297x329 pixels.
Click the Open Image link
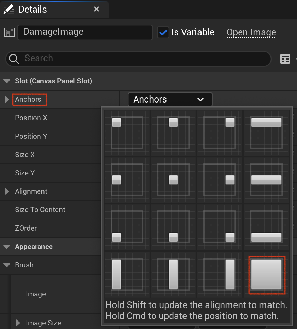[x=251, y=32]
